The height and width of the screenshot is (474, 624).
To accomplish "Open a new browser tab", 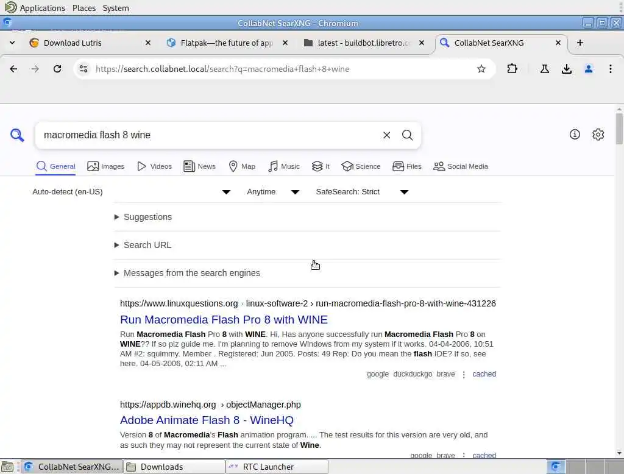I will pos(580,43).
